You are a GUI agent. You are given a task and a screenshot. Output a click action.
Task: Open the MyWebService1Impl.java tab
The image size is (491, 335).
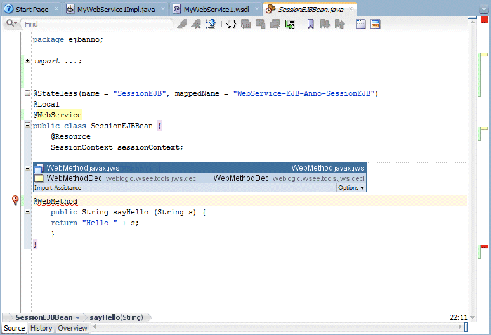click(x=116, y=10)
